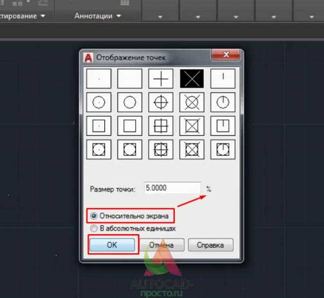Select square with X point style
Image resolution: width=324 pixels, height=298 pixels.
192,126
